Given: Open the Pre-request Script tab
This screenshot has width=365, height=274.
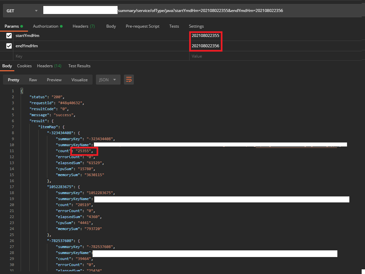Looking at the screenshot, I should coord(143,26).
